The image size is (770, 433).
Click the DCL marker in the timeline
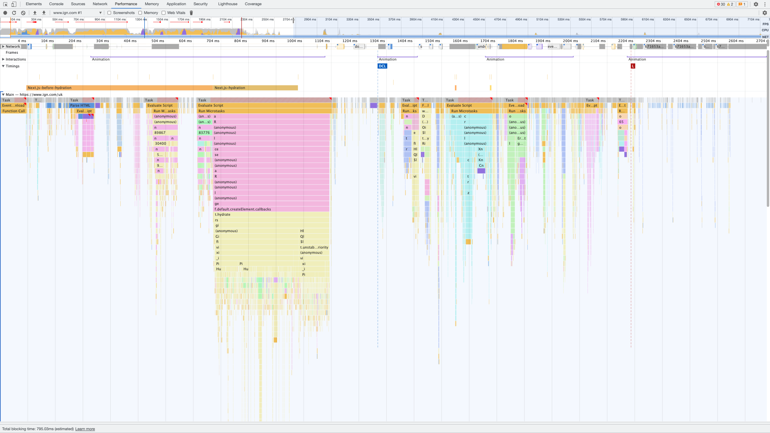point(382,66)
